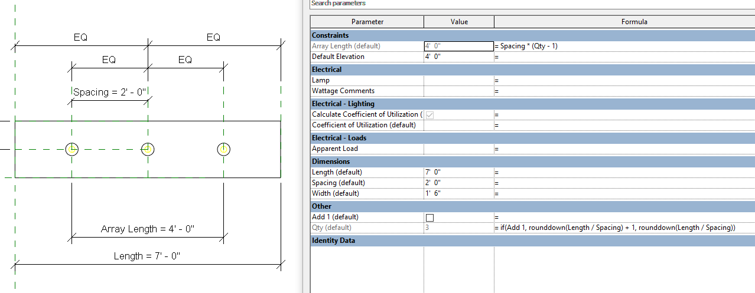Screen dimensions: 755x293
Task: Click the Formula column header
Action: 634,22
